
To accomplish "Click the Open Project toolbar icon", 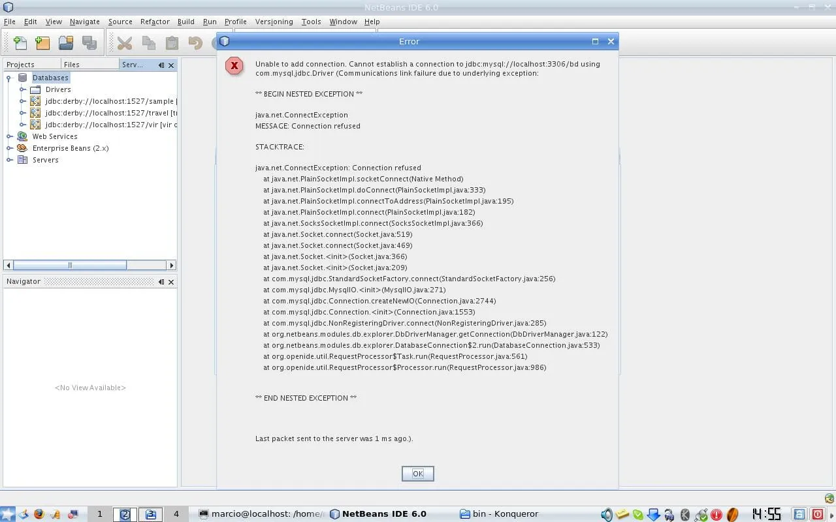I will pyautogui.click(x=66, y=43).
